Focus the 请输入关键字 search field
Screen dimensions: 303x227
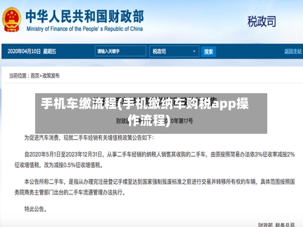pyautogui.click(x=121, y=51)
